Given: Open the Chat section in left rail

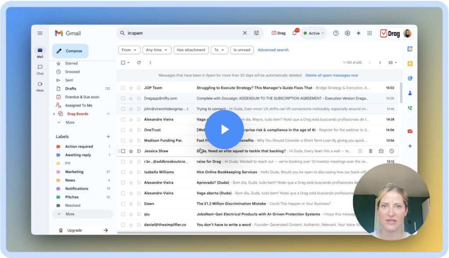Looking at the screenshot, I should 40,70.
